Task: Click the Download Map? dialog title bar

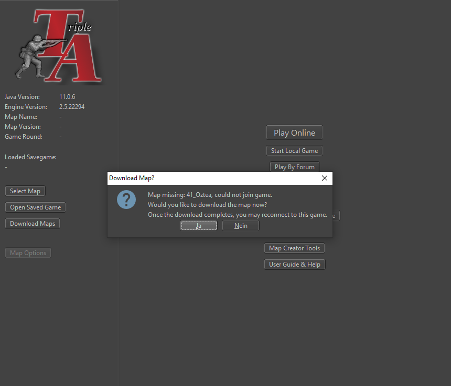Action: click(210, 178)
